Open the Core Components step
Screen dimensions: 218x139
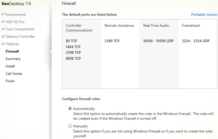20,29
